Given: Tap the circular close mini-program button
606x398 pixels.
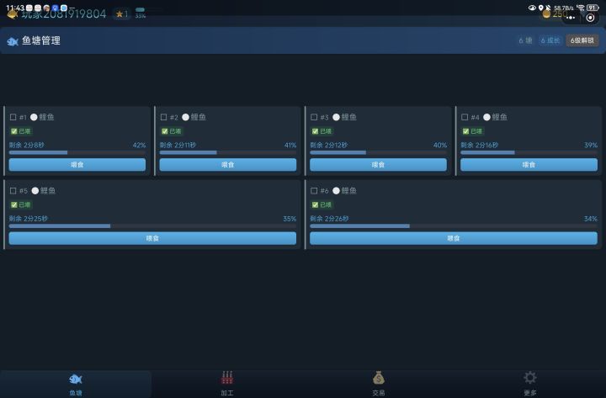Looking at the screenshot, I should 590,18.
